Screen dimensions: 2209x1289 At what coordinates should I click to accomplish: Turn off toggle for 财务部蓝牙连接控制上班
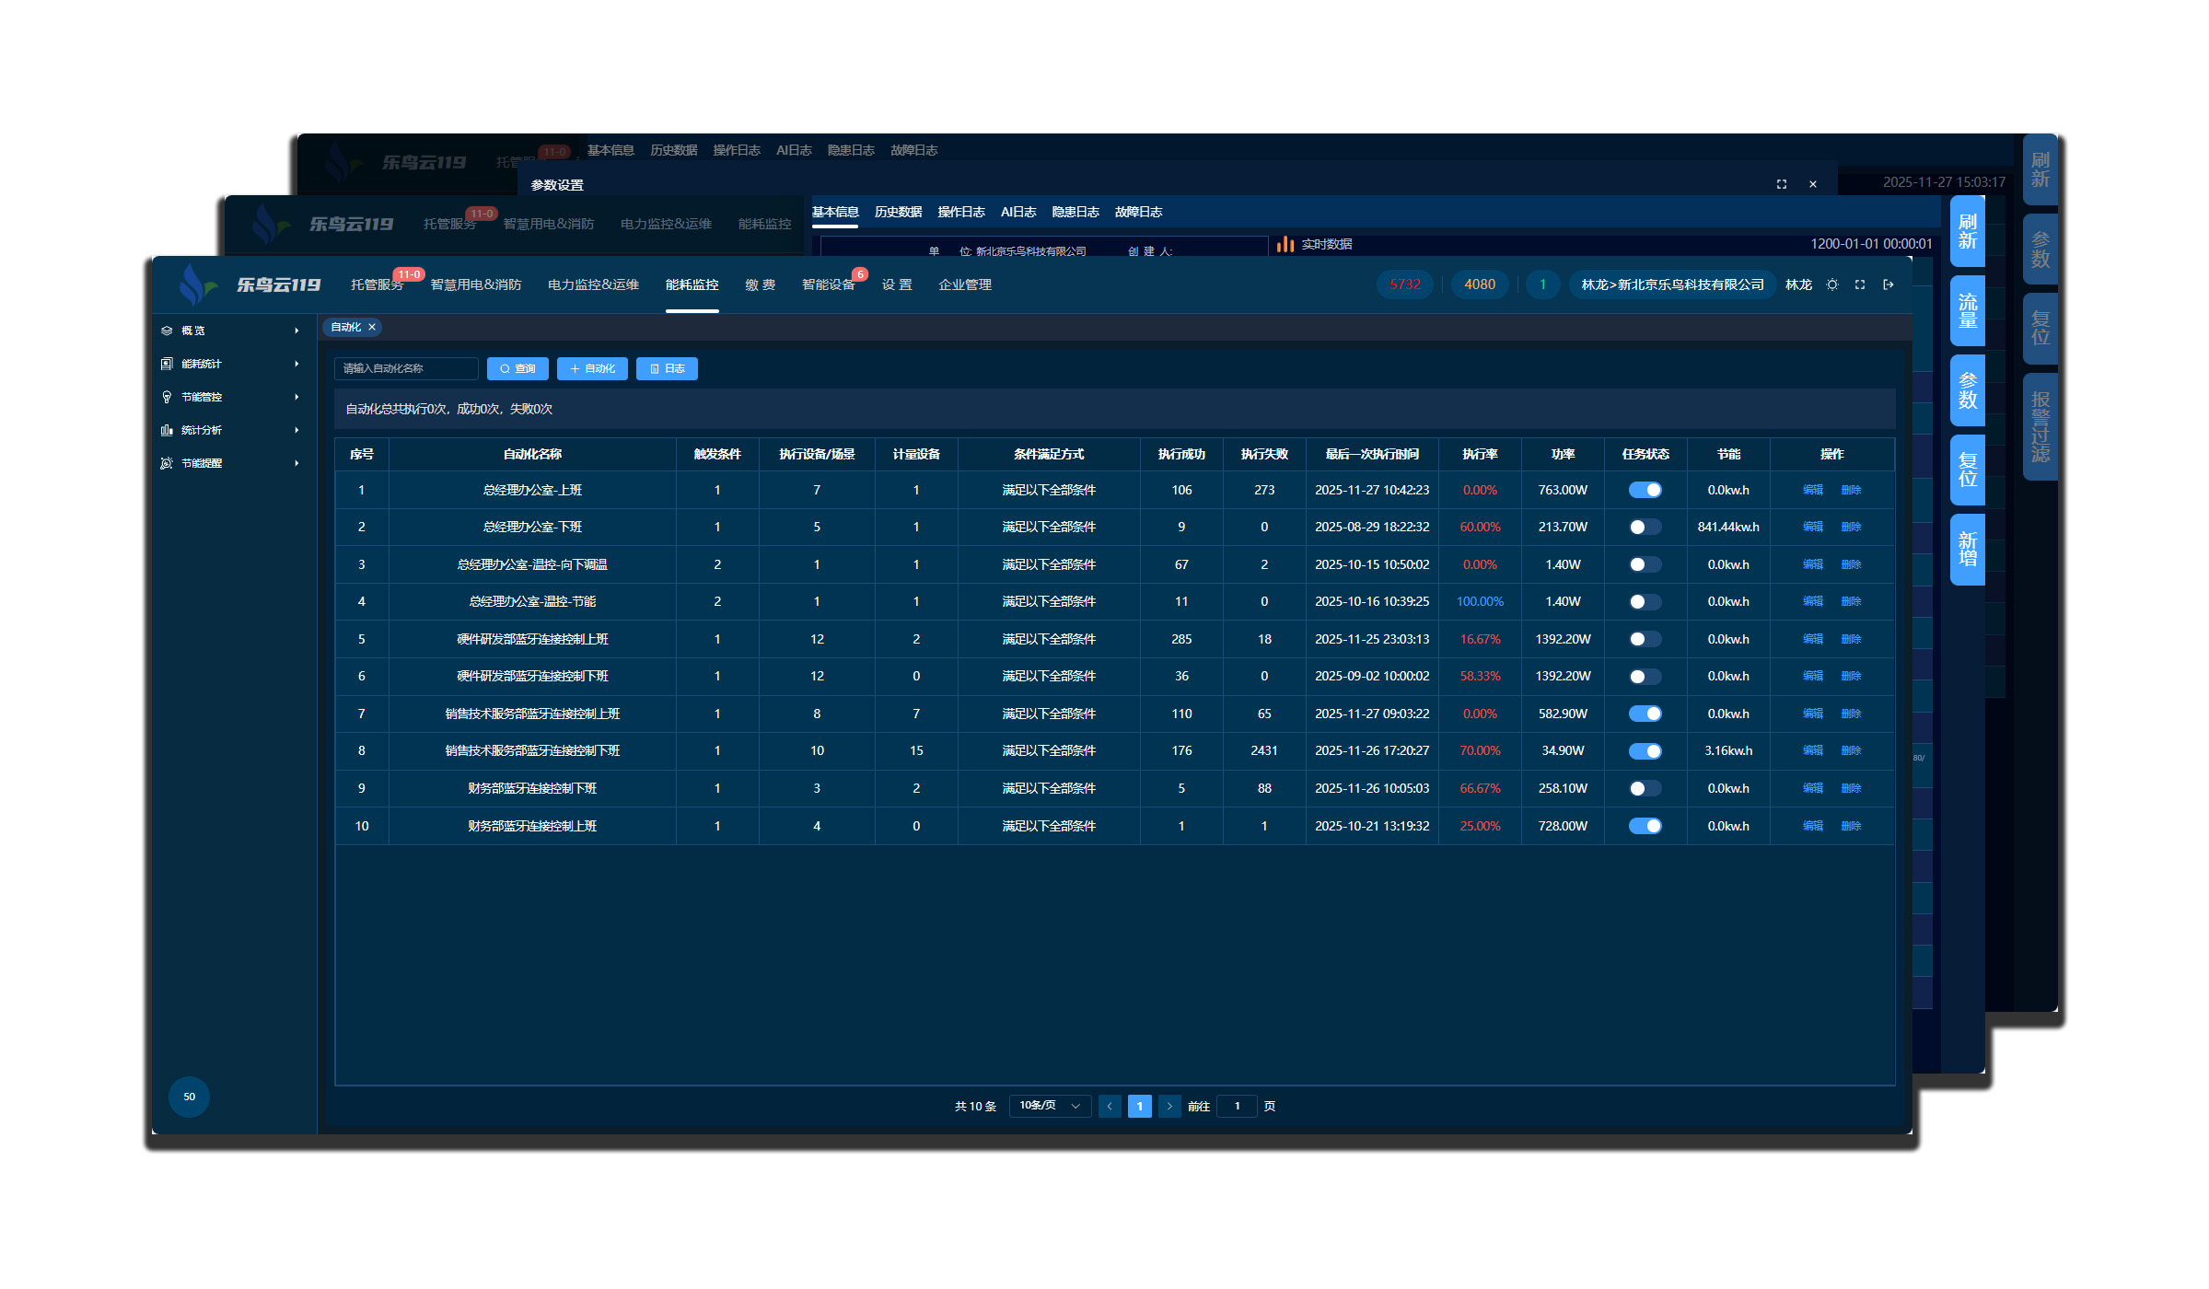[1645, 826]
